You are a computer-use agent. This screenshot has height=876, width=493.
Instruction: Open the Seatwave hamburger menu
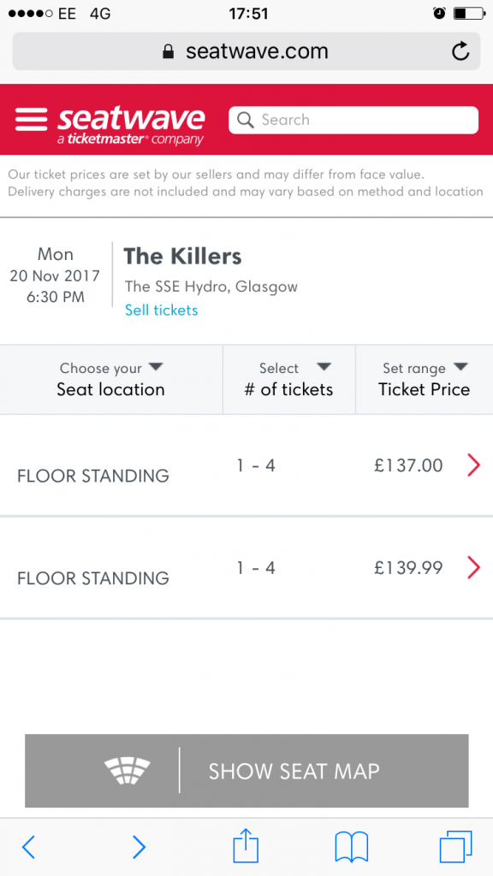pos(32,119)
